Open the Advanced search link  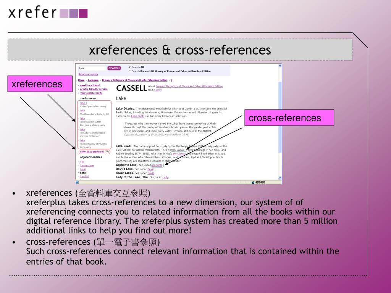click(88, 74)
